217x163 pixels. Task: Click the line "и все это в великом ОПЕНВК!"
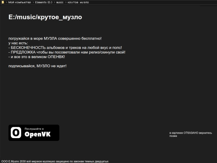(x=37, y=57)
